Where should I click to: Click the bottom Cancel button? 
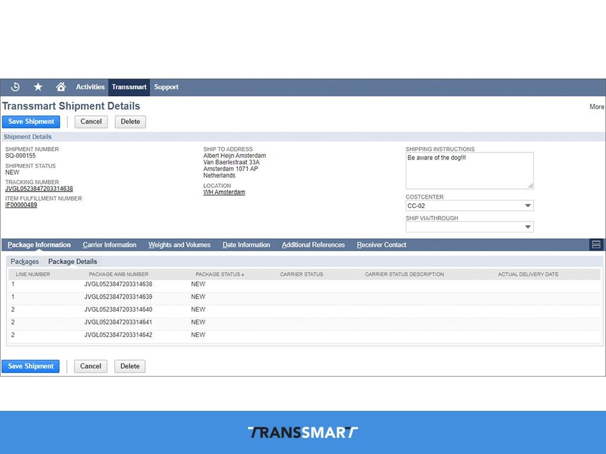[91, 366]
